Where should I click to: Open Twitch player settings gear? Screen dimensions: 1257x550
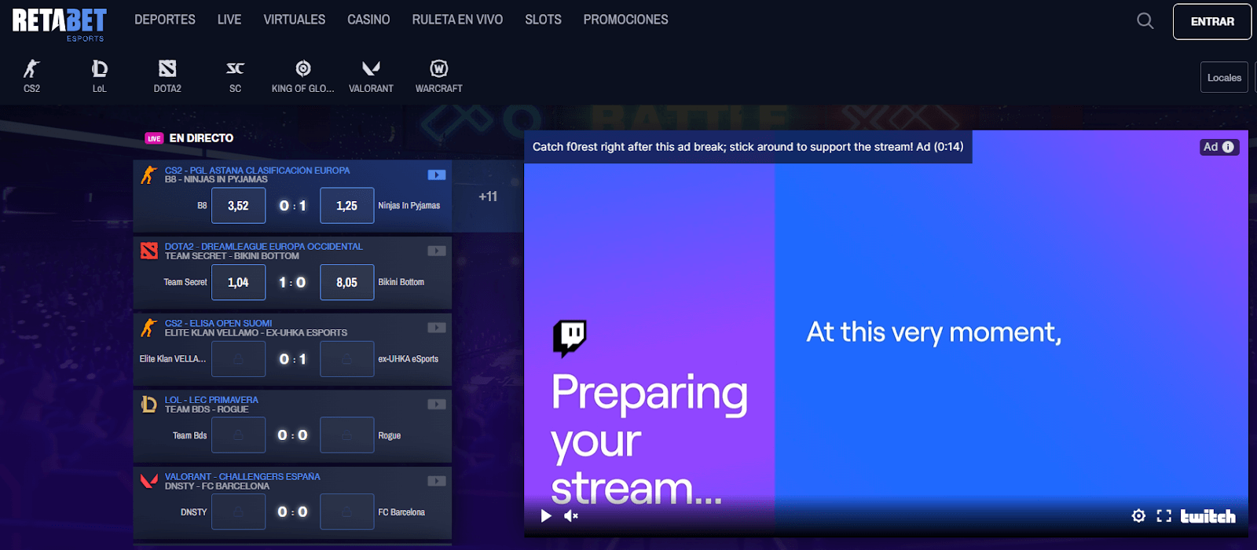pyautogui.click(x=1138, y=516)
